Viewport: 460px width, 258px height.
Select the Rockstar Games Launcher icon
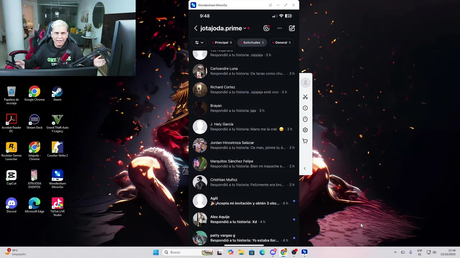point(11,151)
